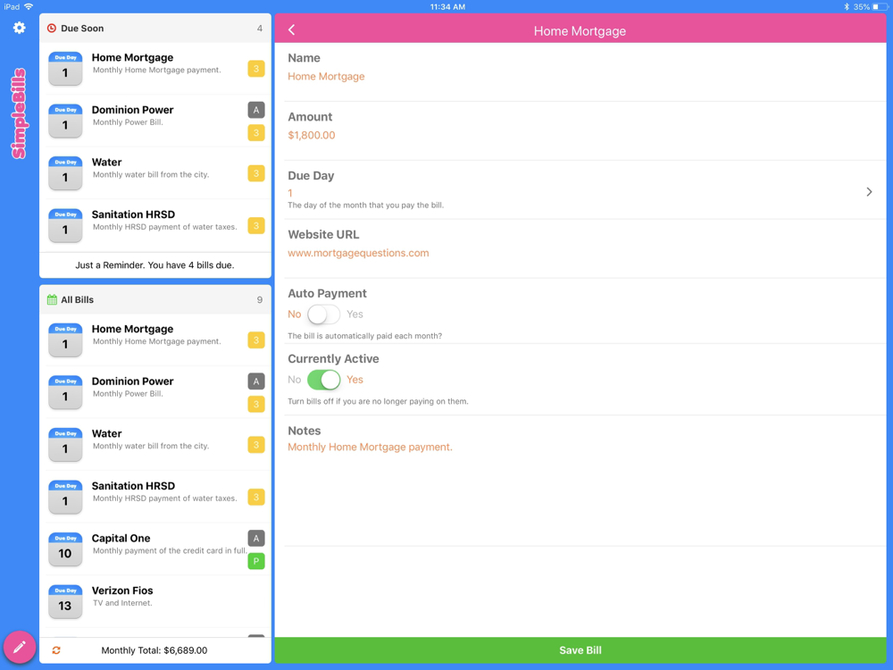Click gray A badge on Capital One
Screen dimensions: 893x670
256,539
